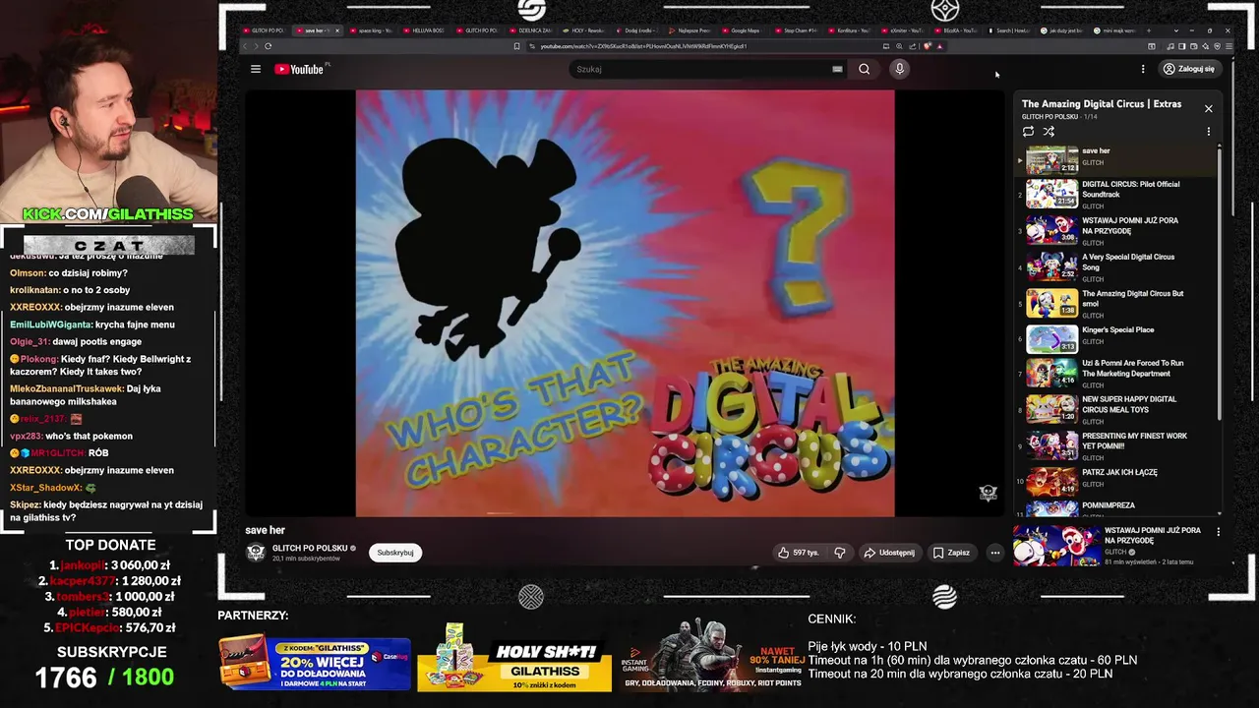Open the browser hamburger main menu
The width and height of the screenshot is (1259, 708).
pos(1229,46)
